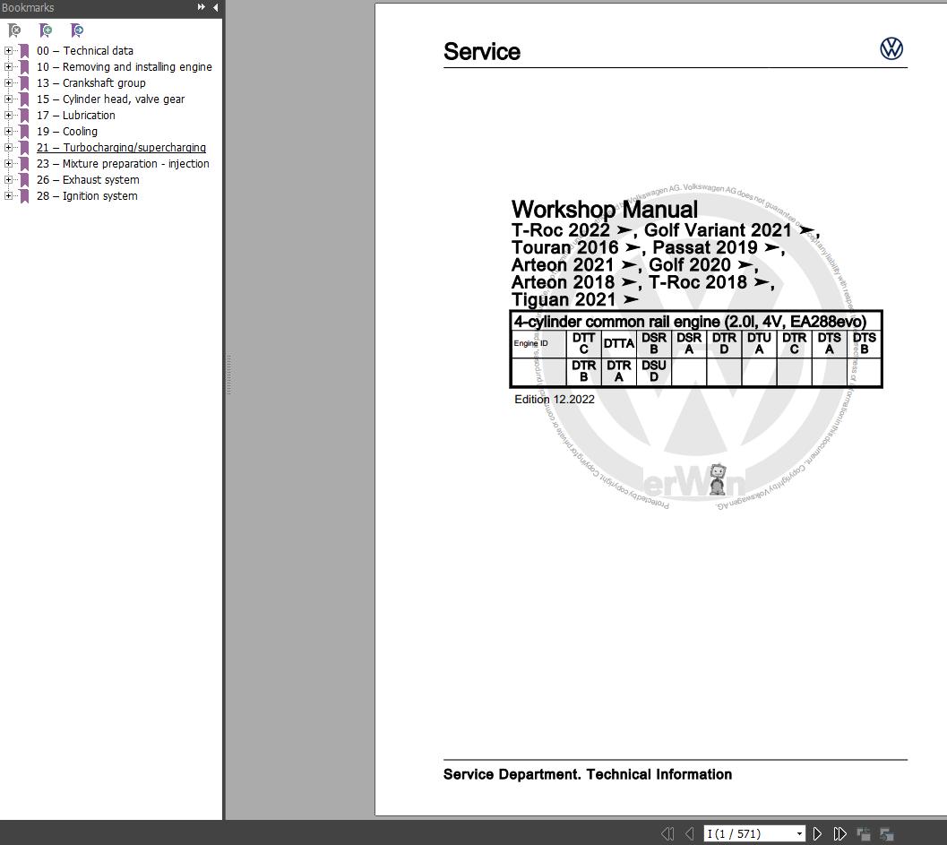This screenshot has width=947, height=845.
Task: Expand the "00 – Technical data" bookmark
Action: pos(8,50)
